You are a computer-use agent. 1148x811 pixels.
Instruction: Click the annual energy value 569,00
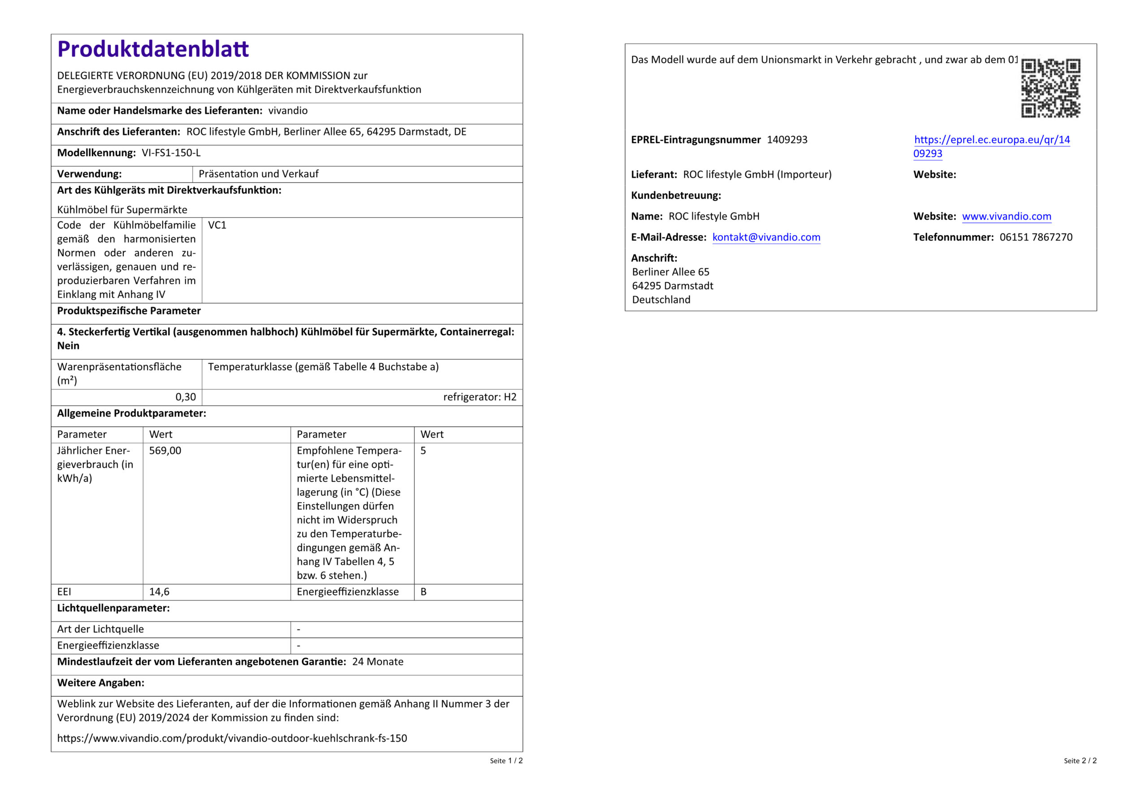pos(165,451)
